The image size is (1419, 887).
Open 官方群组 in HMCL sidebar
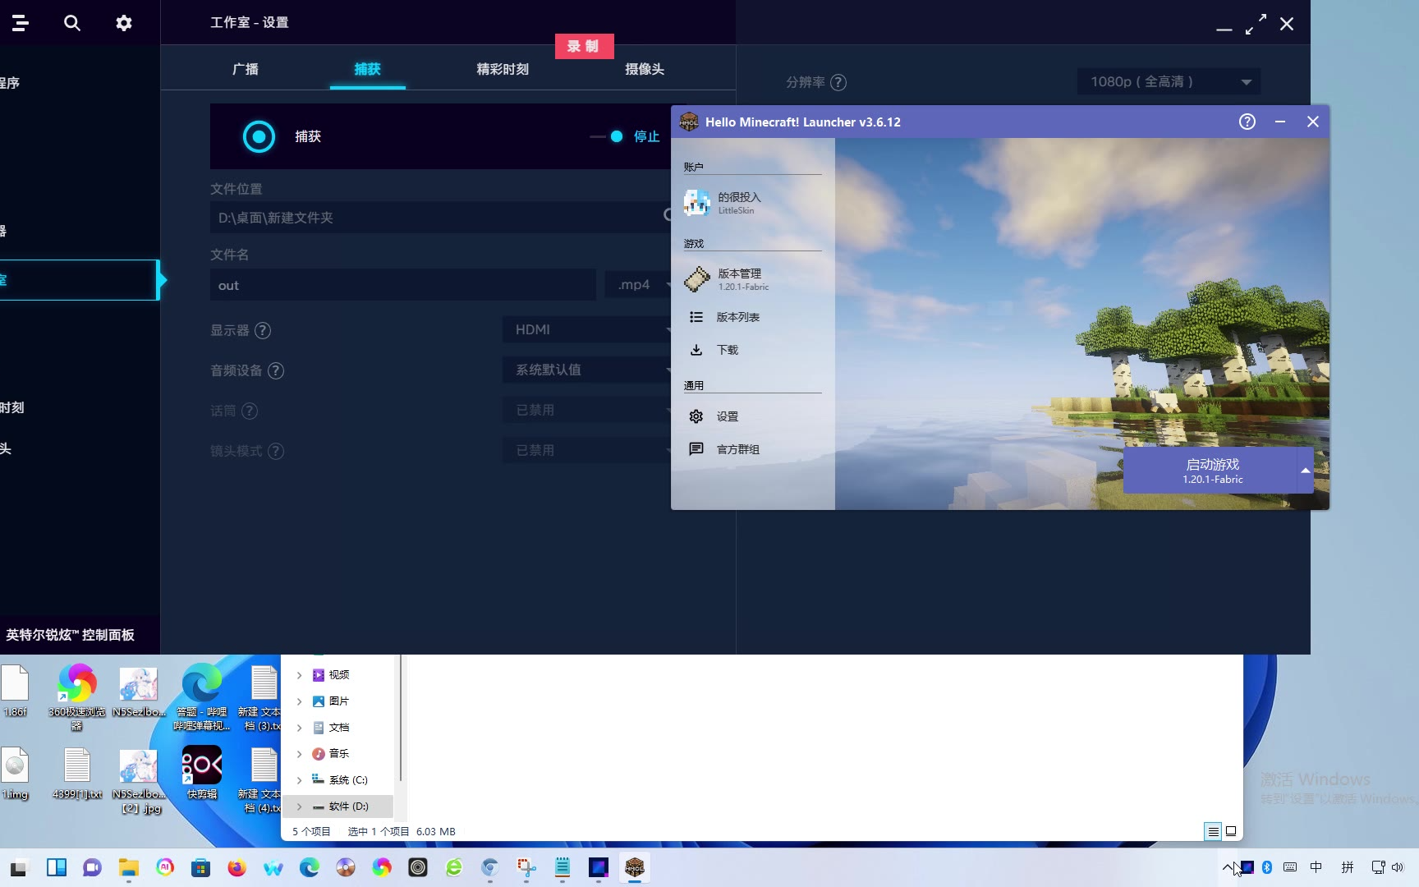(752, 449)
